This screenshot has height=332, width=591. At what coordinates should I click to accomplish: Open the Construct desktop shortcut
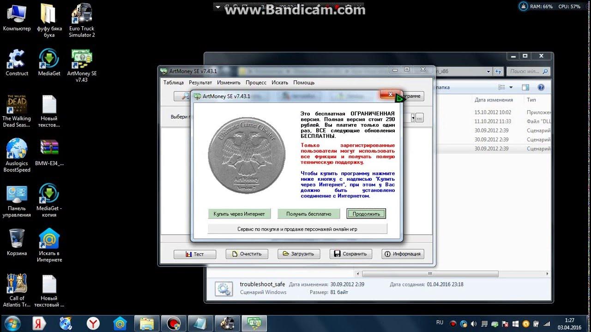point(17,62)
